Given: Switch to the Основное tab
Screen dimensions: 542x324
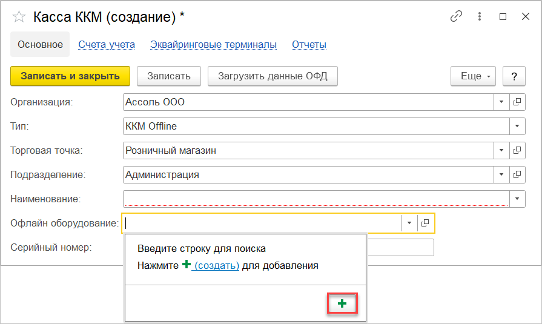Looking at the screenshot, I should click(x=40, y=44).
